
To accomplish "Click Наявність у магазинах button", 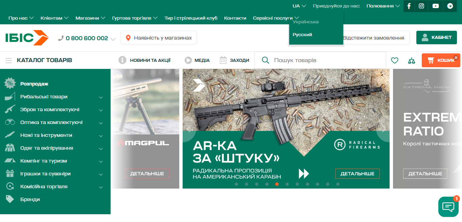I will click(159, 38).
